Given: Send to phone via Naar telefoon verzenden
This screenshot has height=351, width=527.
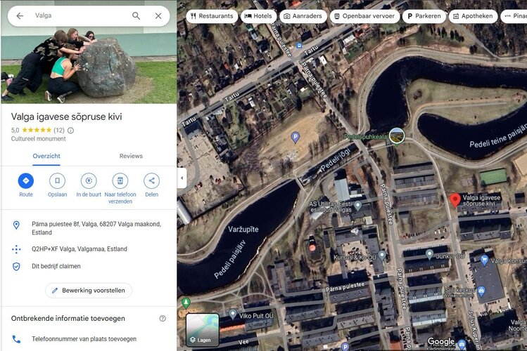Looking at the screenshot, I should click(120, 181).
